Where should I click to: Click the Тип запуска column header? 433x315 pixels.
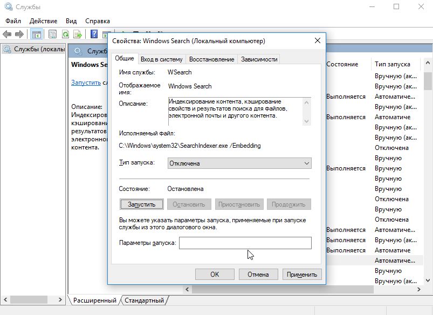tap(393, 64)
